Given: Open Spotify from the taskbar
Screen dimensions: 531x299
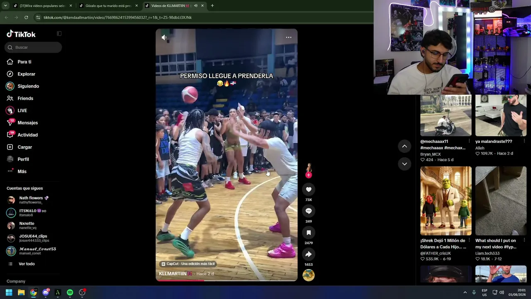Looking at the screenshot, I should click(70, 292).
